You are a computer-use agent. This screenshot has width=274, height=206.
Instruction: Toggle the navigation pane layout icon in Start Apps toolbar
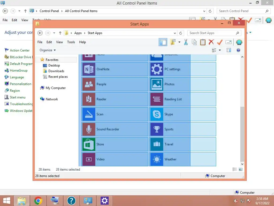(x=163, y=42)
